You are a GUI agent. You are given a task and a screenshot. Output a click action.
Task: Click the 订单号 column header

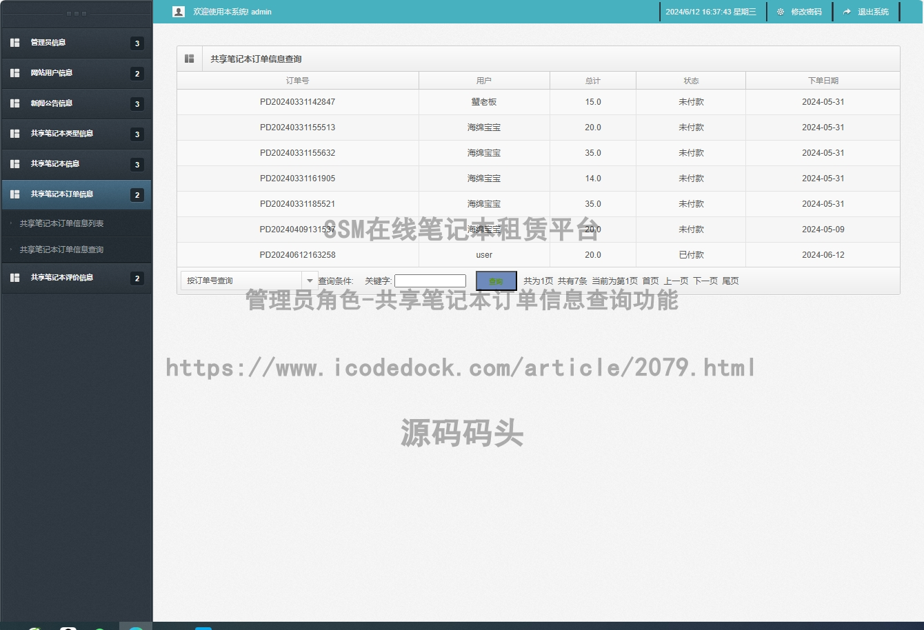pyautogui.click(x=298, y=81)
